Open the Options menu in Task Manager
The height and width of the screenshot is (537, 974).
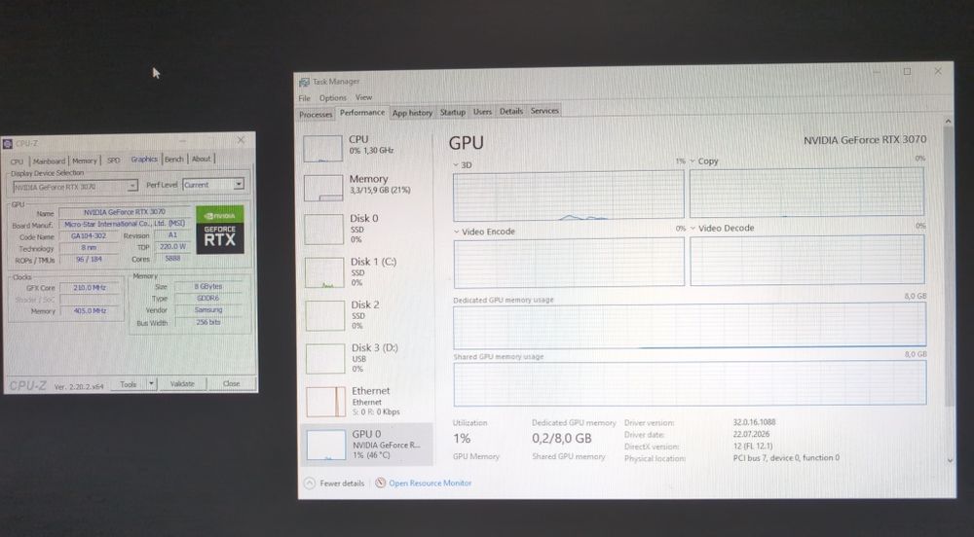point(333,98)
